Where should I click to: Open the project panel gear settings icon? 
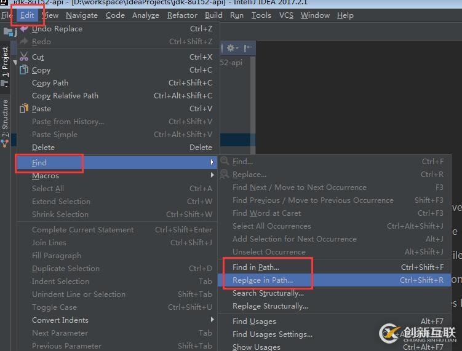pos(232,48)
